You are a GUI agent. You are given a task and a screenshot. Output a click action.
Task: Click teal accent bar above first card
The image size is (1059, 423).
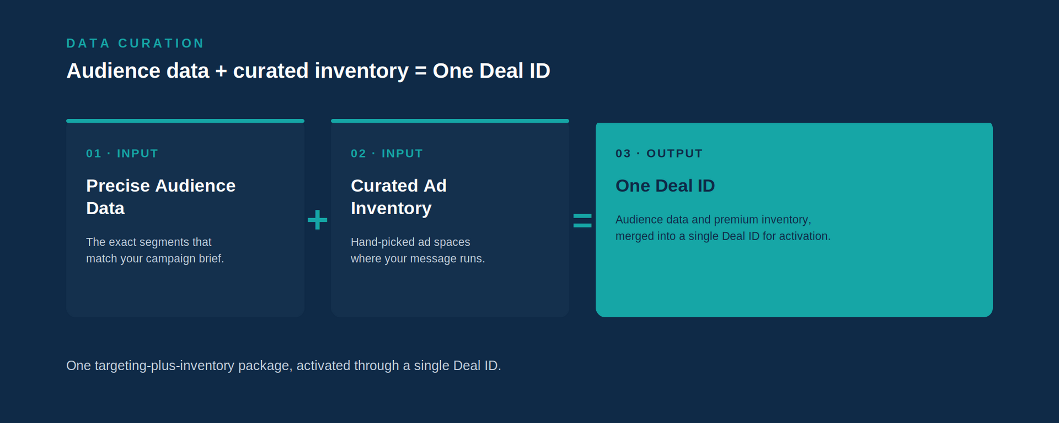click(185, 121)
